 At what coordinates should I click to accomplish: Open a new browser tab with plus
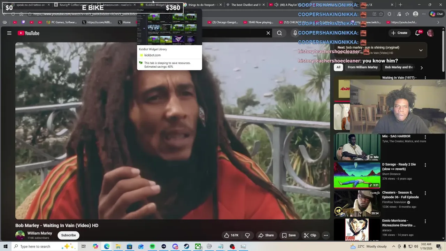400,5
